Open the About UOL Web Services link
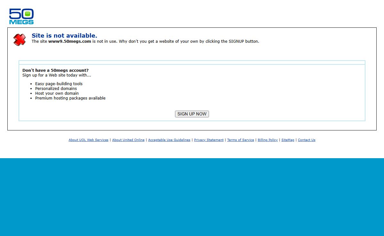Viewport: 384px width, 236px height. click(88, 140)
